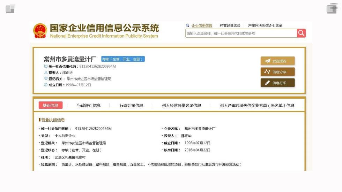342x192 pixels.
Task: Click the header credit code 91320412628200964M
Action: point(97,67)
